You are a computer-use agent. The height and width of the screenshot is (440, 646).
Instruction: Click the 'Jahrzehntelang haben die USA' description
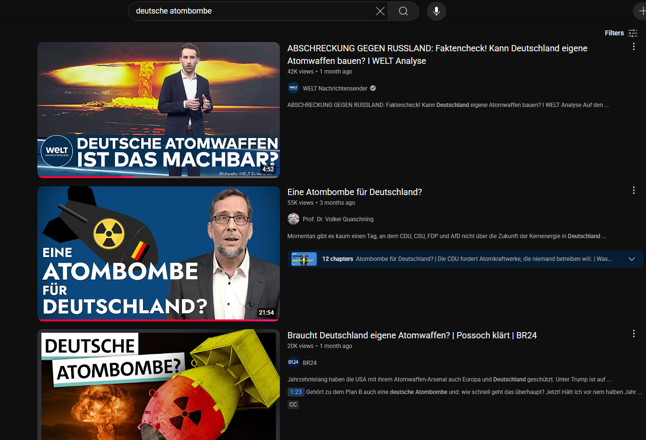(x=449, y=379)
